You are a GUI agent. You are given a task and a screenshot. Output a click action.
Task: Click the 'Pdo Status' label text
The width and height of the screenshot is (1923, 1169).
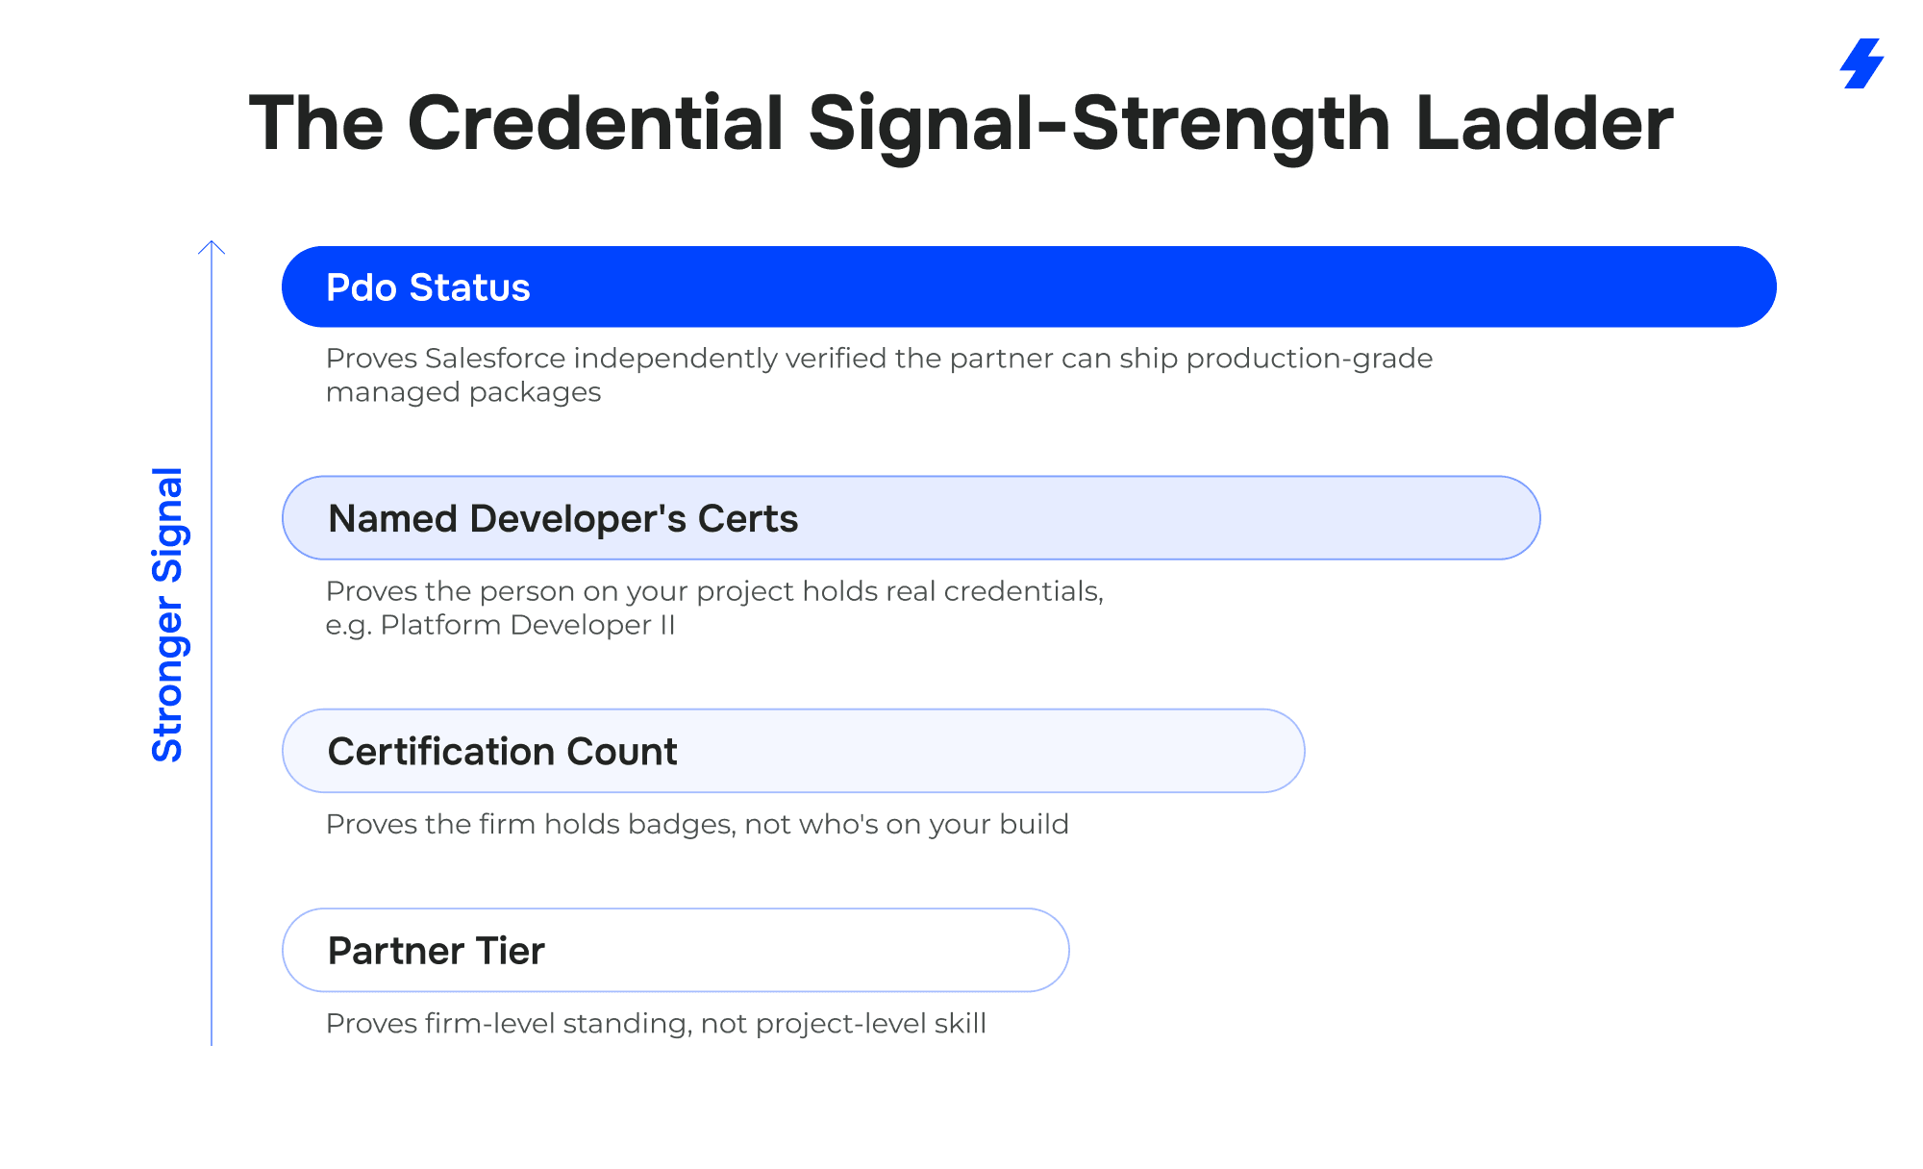point(428,287)
